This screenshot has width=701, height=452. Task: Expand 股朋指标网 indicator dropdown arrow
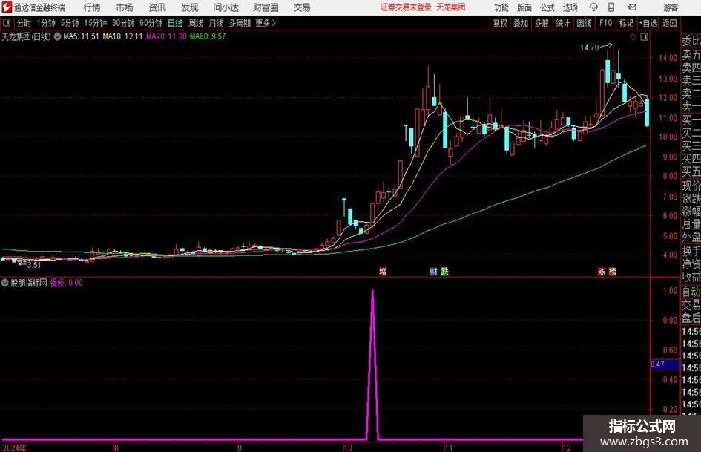click(5, 282)
